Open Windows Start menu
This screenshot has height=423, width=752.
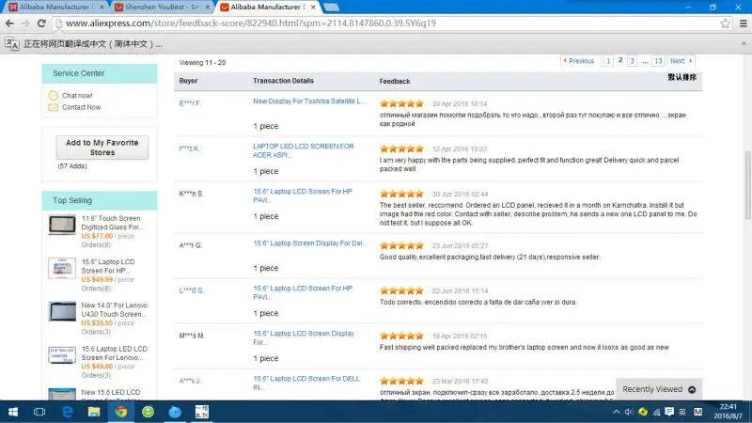[x=13, y=412]
